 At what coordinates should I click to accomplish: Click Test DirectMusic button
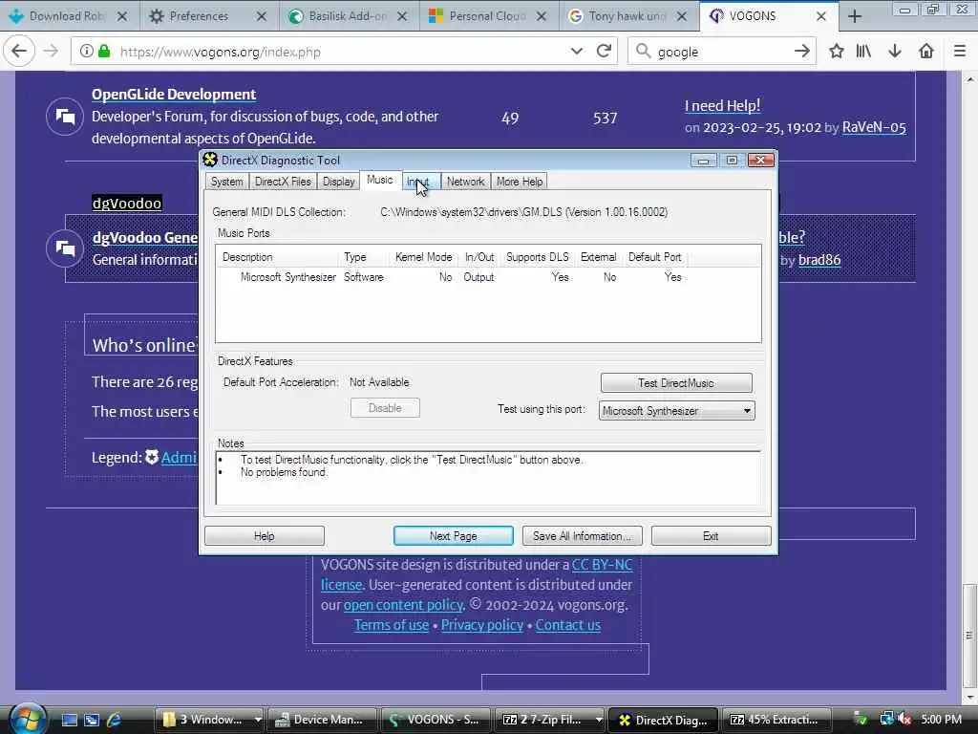(x=676, y=382)
